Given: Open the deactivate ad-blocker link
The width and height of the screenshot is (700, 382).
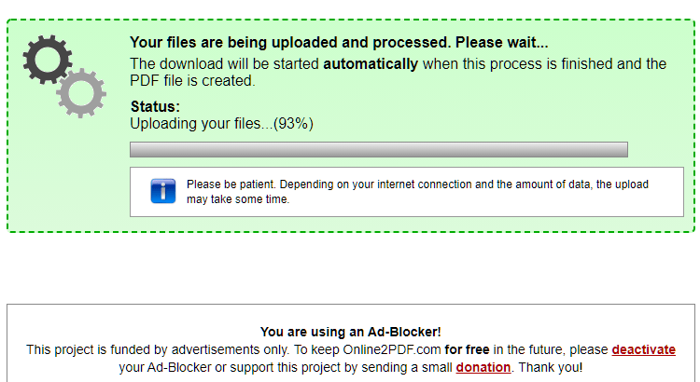Looking at the screenshot, I should 643,349.
